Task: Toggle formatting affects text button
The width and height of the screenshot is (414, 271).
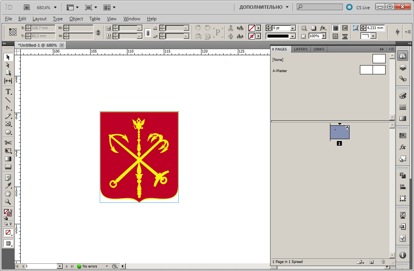Action: (x=11, y=224)
